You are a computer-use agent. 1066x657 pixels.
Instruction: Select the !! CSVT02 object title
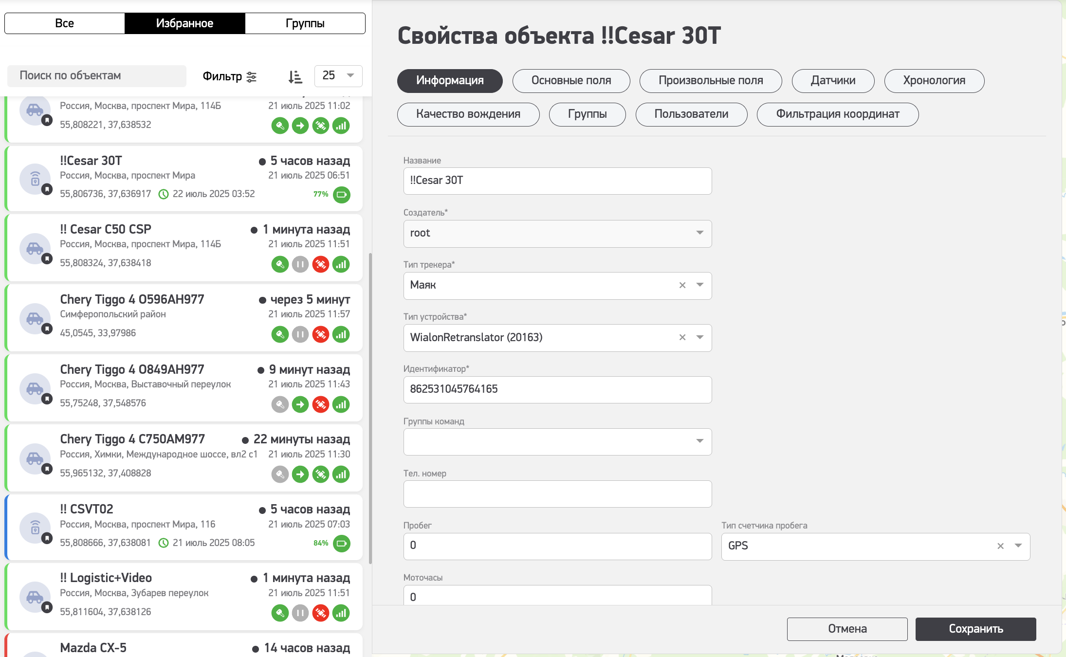[x=87, y=509]
